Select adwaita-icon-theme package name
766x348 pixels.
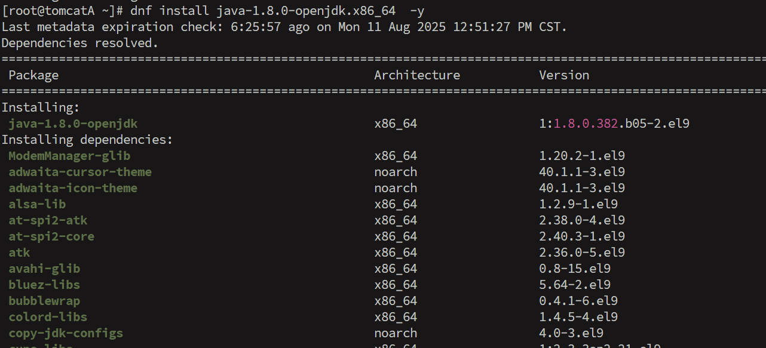coord(73,188)
